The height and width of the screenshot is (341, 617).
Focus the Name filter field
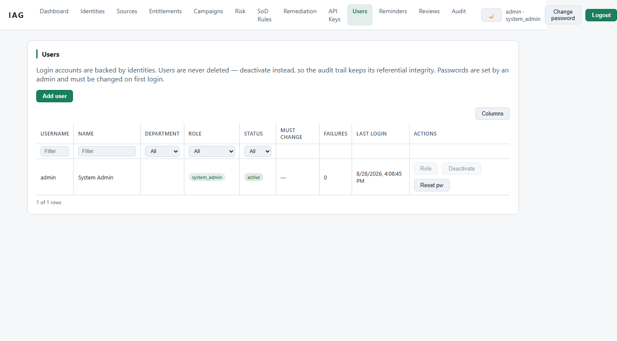(107, 151)
